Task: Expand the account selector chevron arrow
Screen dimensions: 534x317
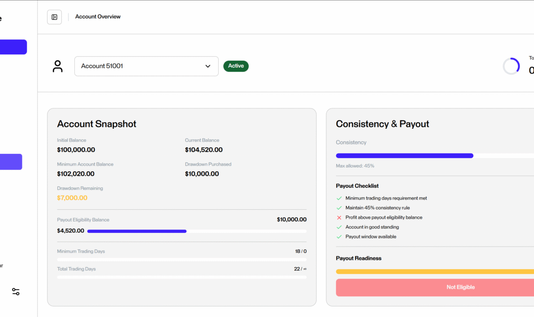Action: [x=208, y=66]
